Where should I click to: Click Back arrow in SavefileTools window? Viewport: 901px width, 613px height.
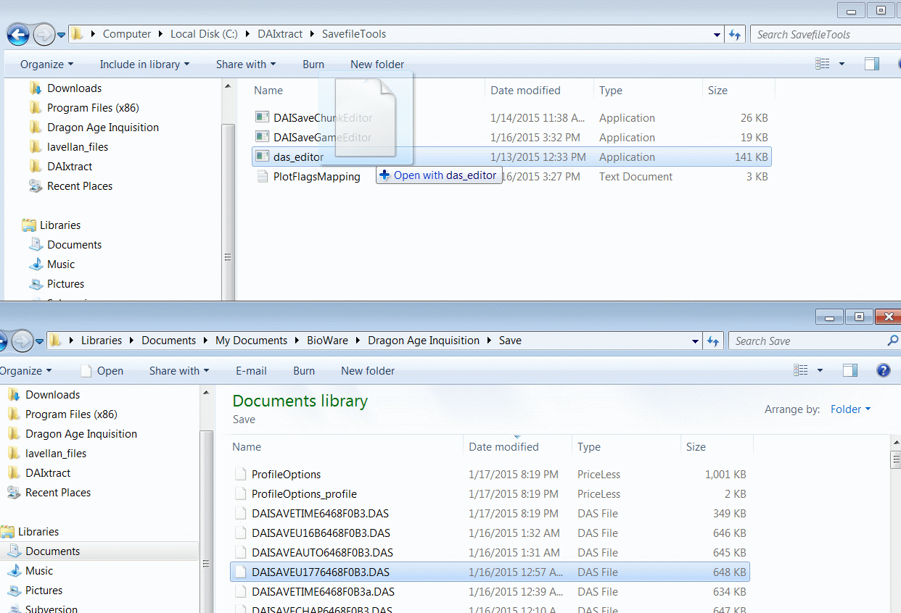18,34
